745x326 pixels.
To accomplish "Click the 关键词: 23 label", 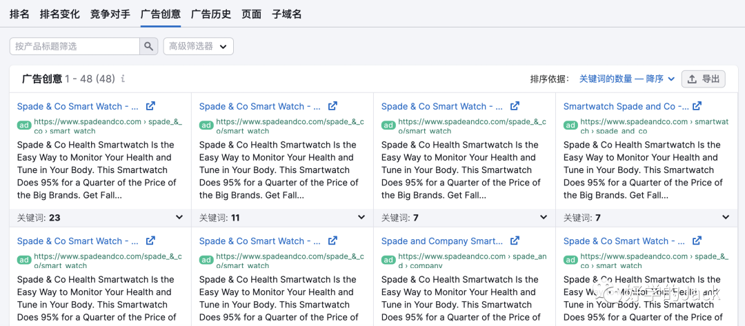I will [39, 218].
